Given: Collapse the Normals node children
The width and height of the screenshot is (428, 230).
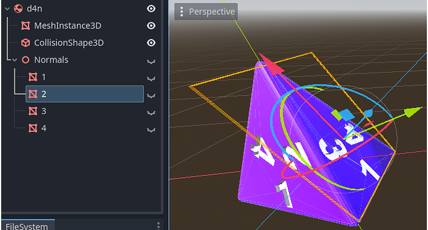Looking at the screenshot, I should (15, 60).
